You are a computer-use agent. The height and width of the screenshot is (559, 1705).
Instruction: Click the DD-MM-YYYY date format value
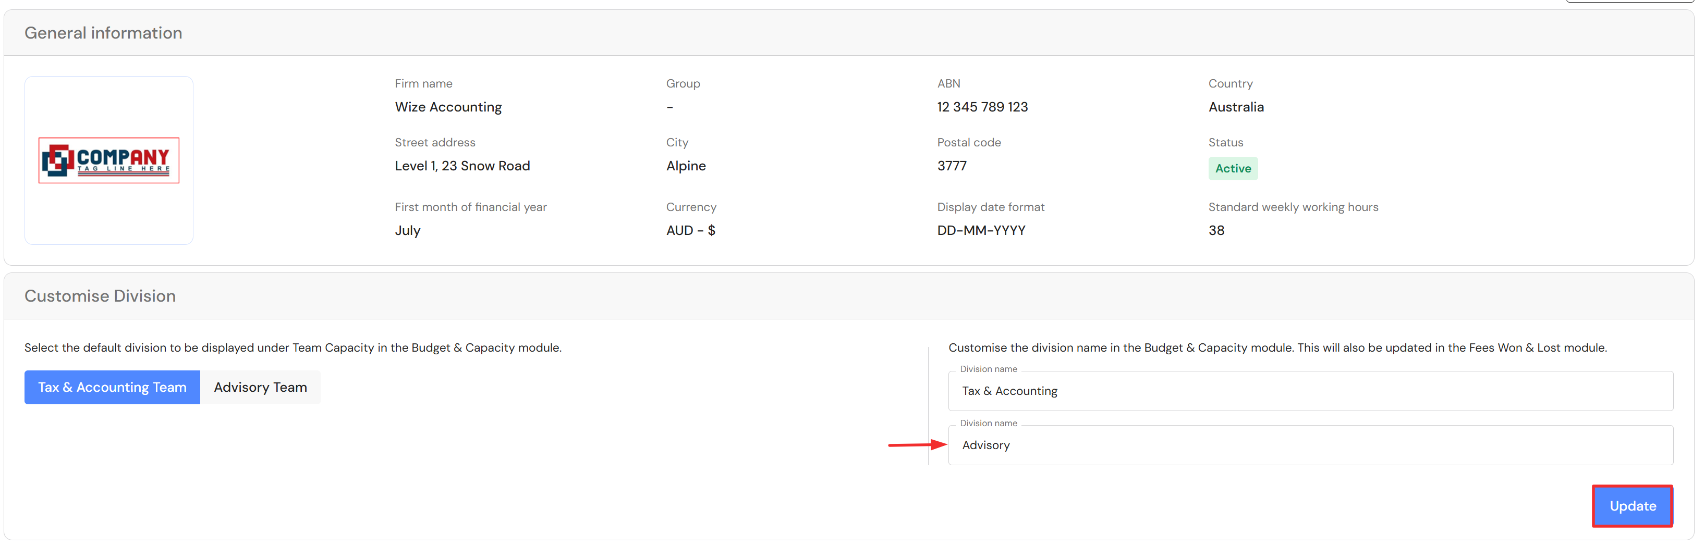pyautogui.click(x=981, y=231)
